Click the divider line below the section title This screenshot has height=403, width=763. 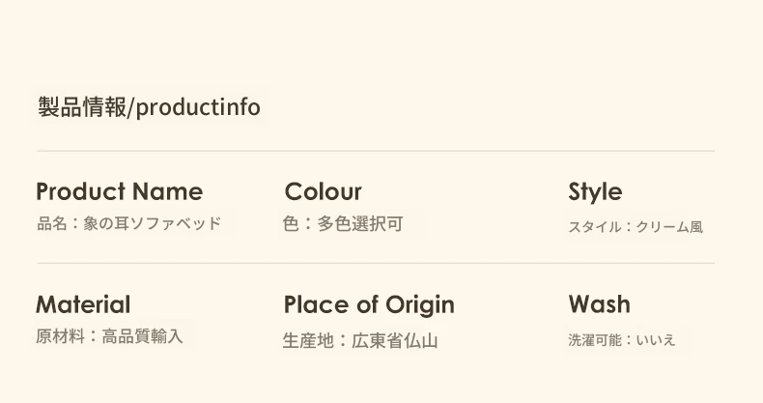(375, 151)
